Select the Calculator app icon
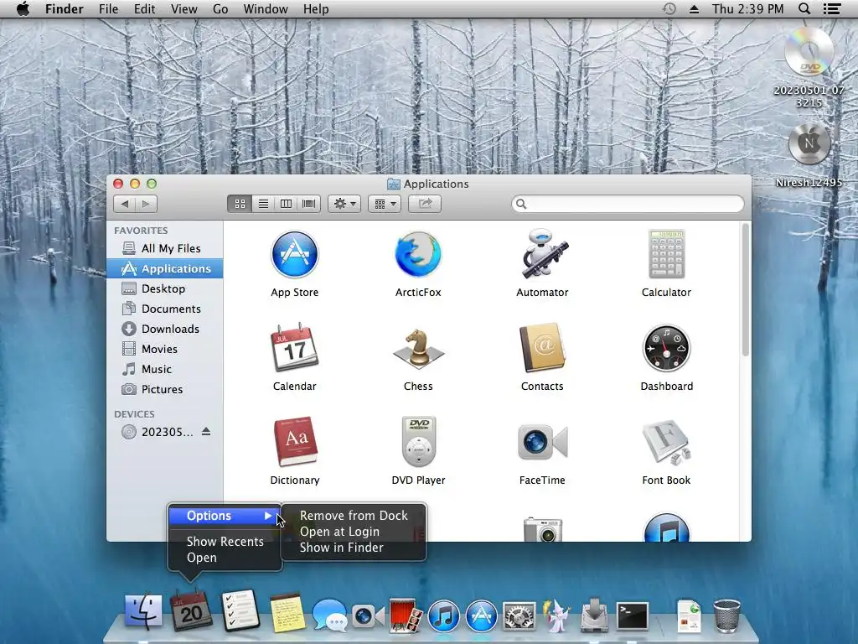858x644 pixels. pyautogui.click(x=666, y=255)
